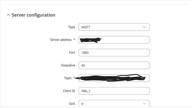The width and height of the screenshot is (192, 108).
Task: Click the Type dropdown arrow icon
Action: point(144,27)
